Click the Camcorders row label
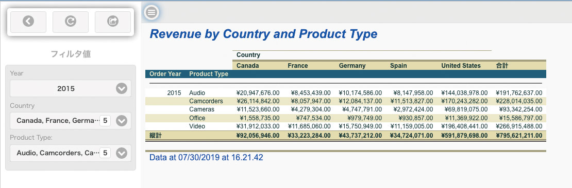Screen dimensions: 572x188 tap(206, 101)
